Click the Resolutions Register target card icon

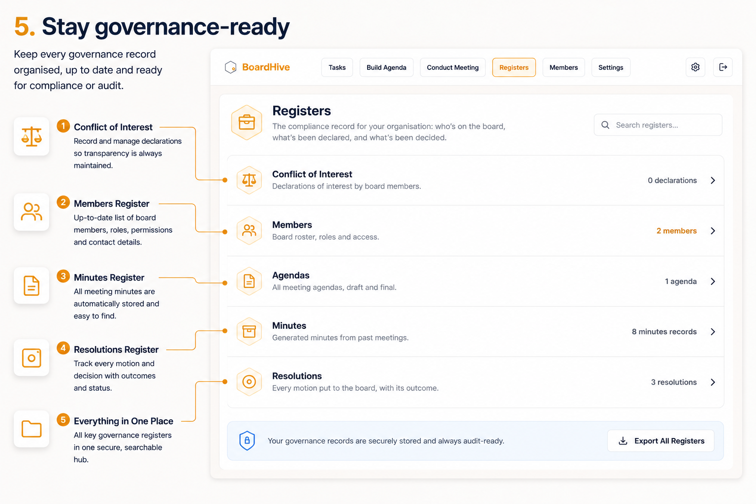31,358
